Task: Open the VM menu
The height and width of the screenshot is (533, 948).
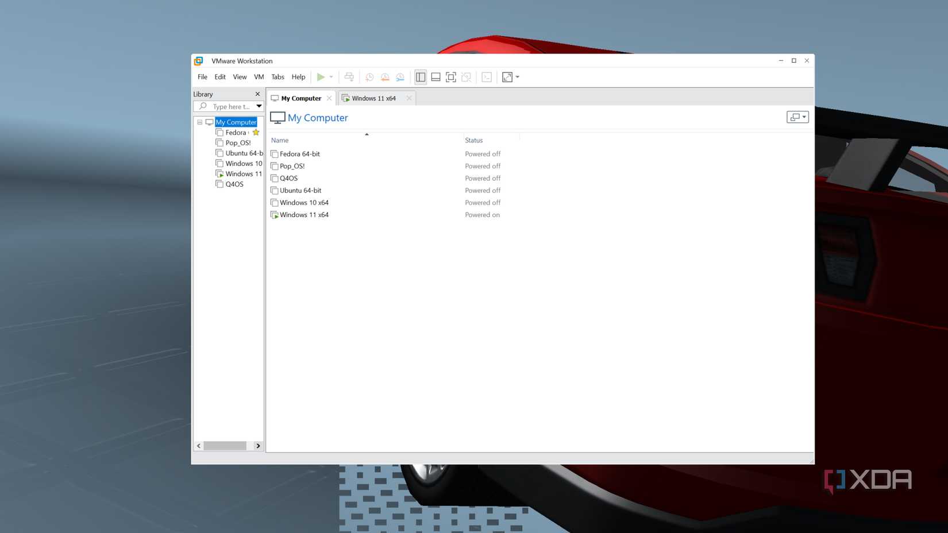Action: [259, 76]
